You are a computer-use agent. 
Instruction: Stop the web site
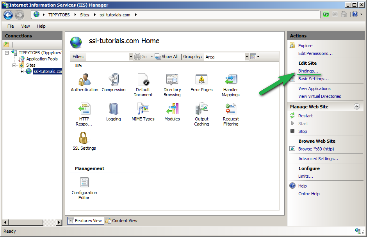303,131
